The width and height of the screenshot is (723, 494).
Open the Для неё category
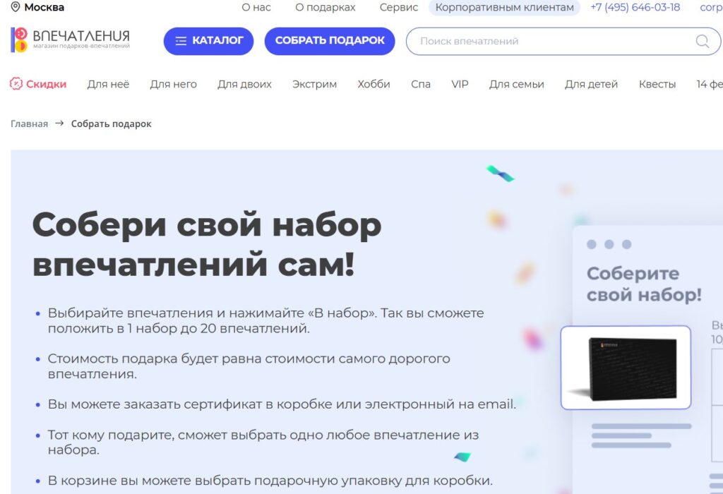108,84
